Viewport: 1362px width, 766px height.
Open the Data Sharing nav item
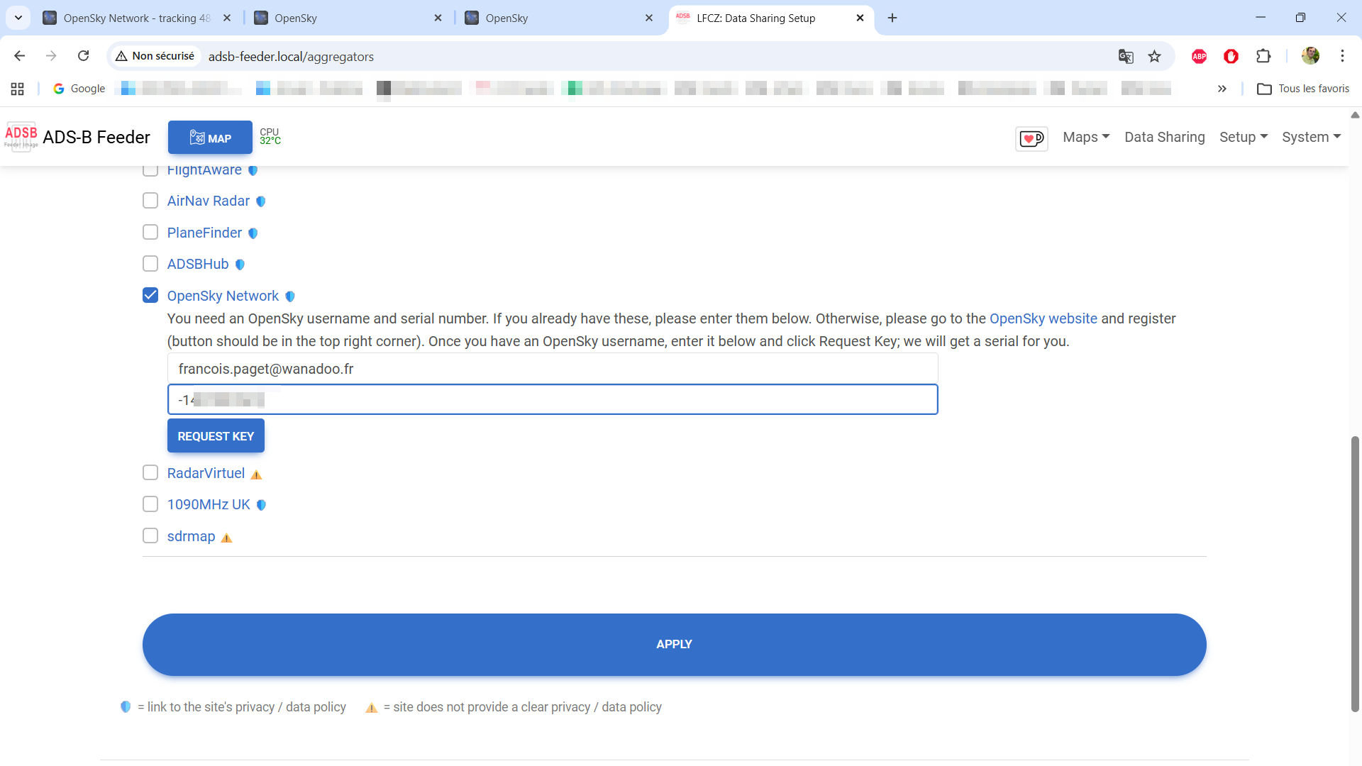point(1165,137)
